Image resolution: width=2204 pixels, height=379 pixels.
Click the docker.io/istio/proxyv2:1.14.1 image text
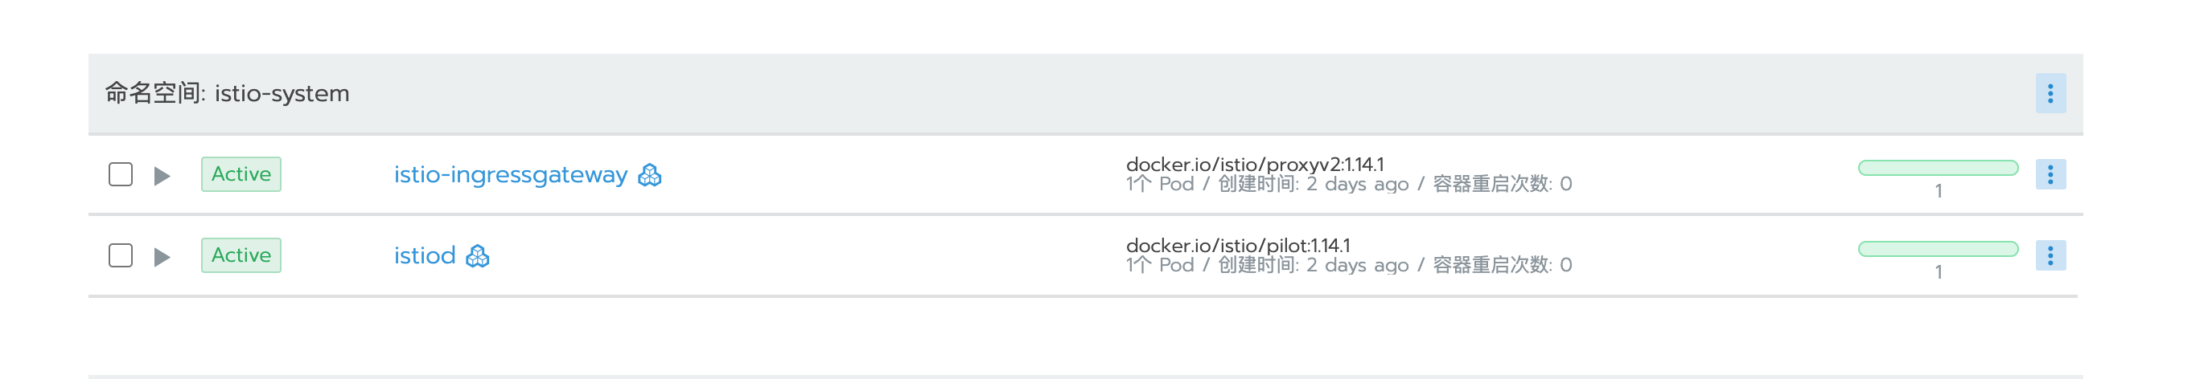(x=1254, y=164)
